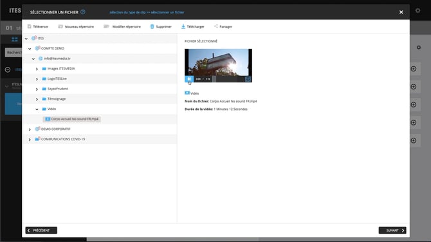Click the fourth plus icon in background list
The image size is (431, 242).
(x=414, y=122)
